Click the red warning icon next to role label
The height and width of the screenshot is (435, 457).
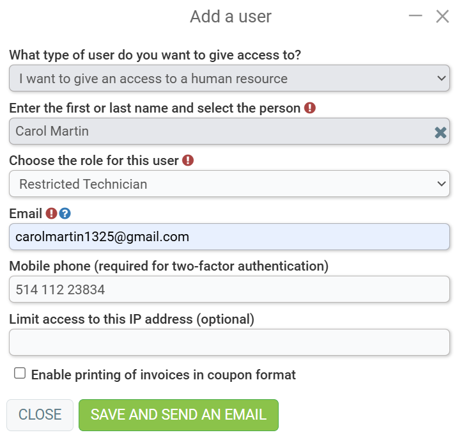188,161
